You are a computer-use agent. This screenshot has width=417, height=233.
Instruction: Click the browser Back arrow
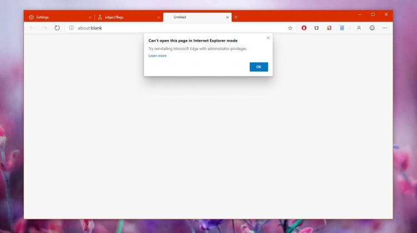32,28
